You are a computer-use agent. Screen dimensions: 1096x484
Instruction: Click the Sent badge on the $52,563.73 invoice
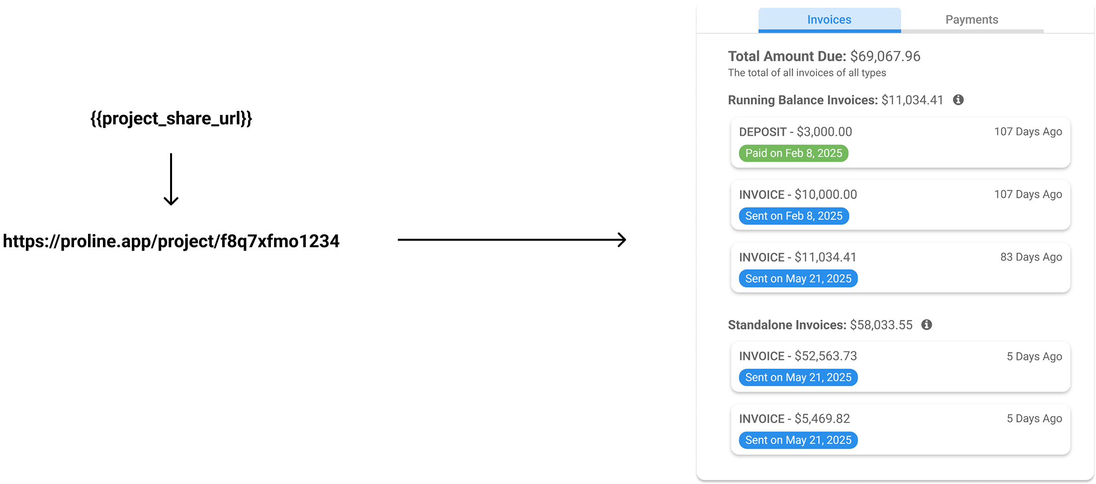(798, 378)
